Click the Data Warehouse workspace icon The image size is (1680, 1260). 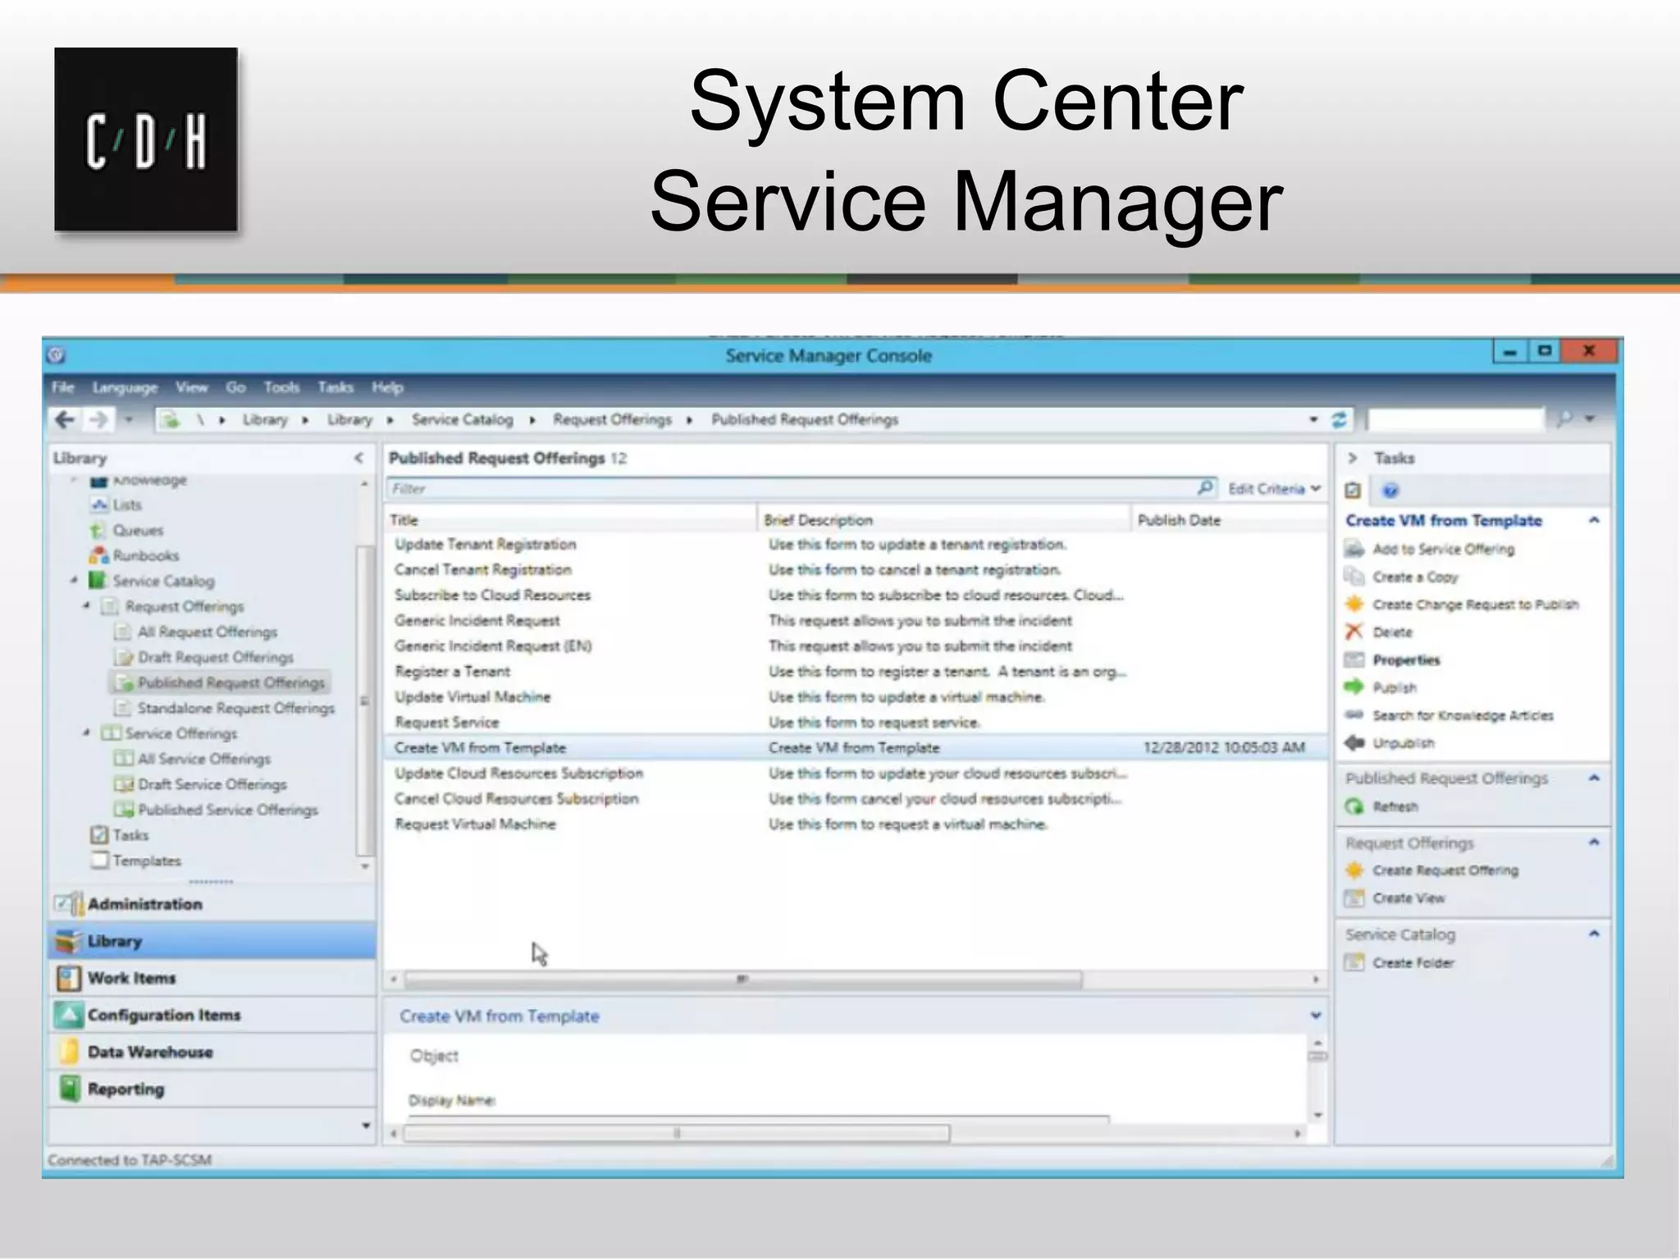pos(70,1052)
